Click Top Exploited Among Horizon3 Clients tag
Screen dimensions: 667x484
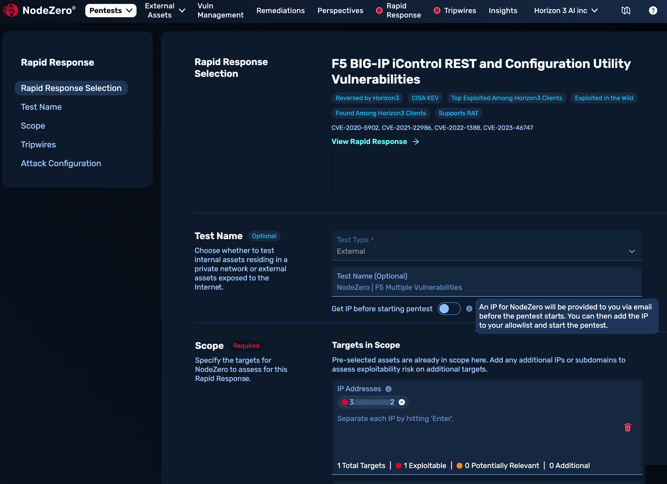(506, 98)
